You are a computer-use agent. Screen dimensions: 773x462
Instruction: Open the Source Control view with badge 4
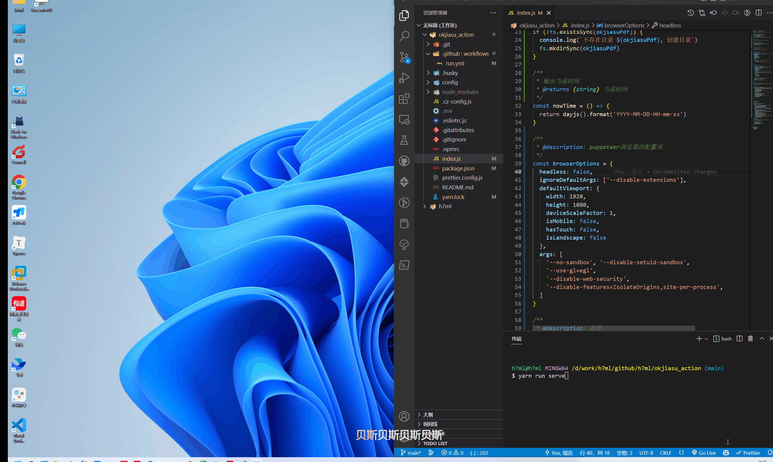tap(404, 57)
